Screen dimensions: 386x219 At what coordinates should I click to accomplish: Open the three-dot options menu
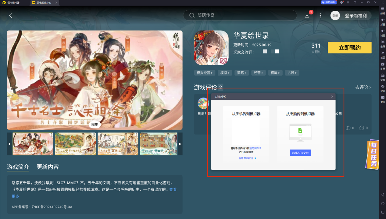[320, 15]
